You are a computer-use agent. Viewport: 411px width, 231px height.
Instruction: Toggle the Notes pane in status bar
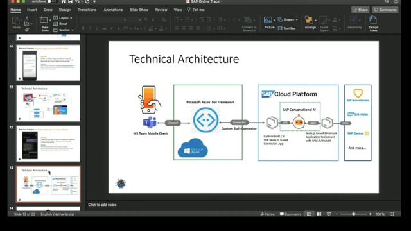(x=267, y=214)
